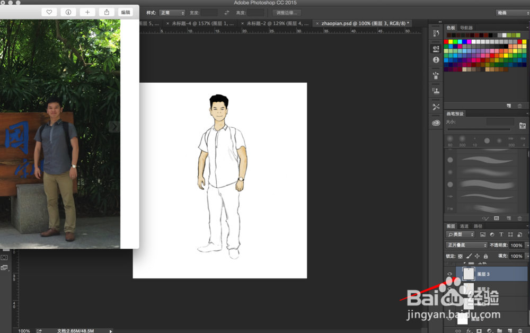Open the Clone Source stamp panel icon
Viewport: 530px width, 333px height.
coord(436,91)
